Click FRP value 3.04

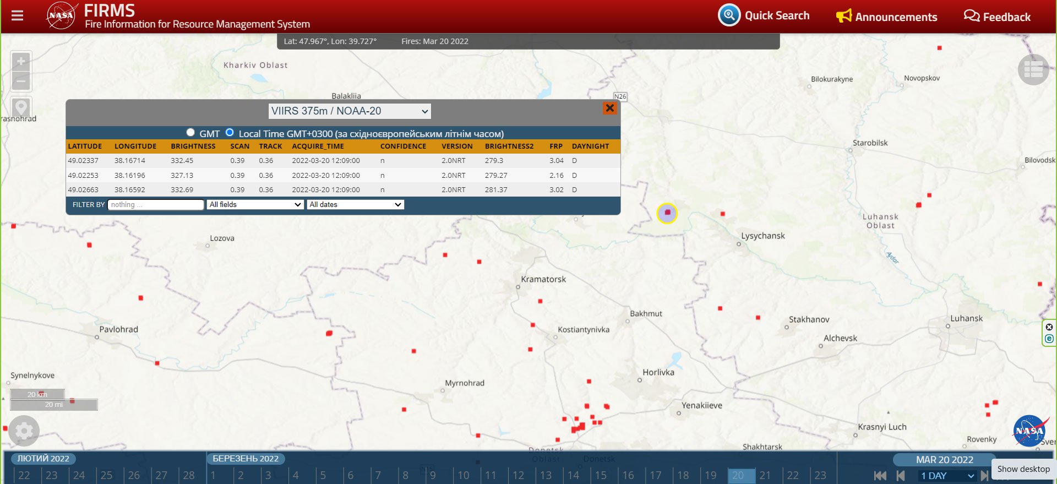[557, 161]
